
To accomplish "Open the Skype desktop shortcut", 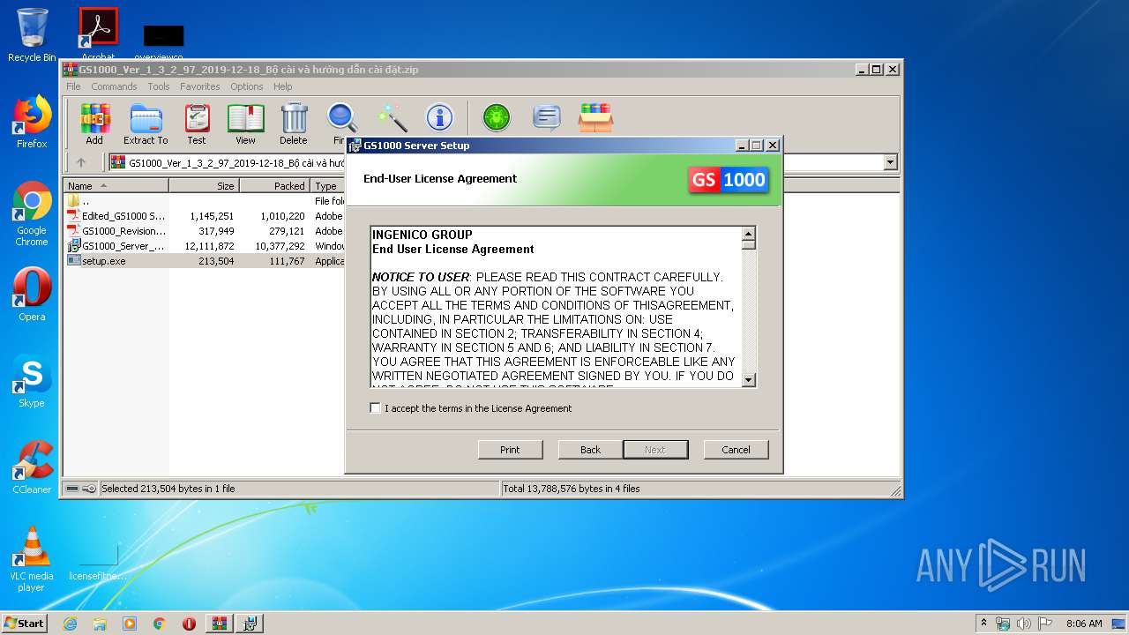I will click(x=32, y=381).
